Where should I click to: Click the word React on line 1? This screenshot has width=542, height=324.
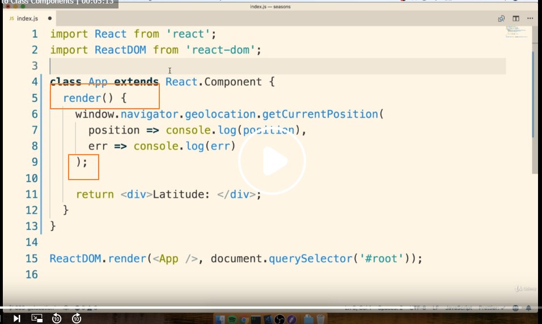point(111,34)
